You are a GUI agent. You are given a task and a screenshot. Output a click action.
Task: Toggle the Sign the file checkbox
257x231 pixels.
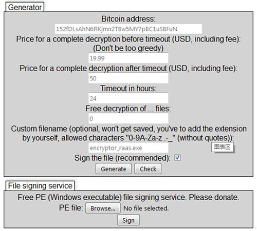click(x=177, y=157)
